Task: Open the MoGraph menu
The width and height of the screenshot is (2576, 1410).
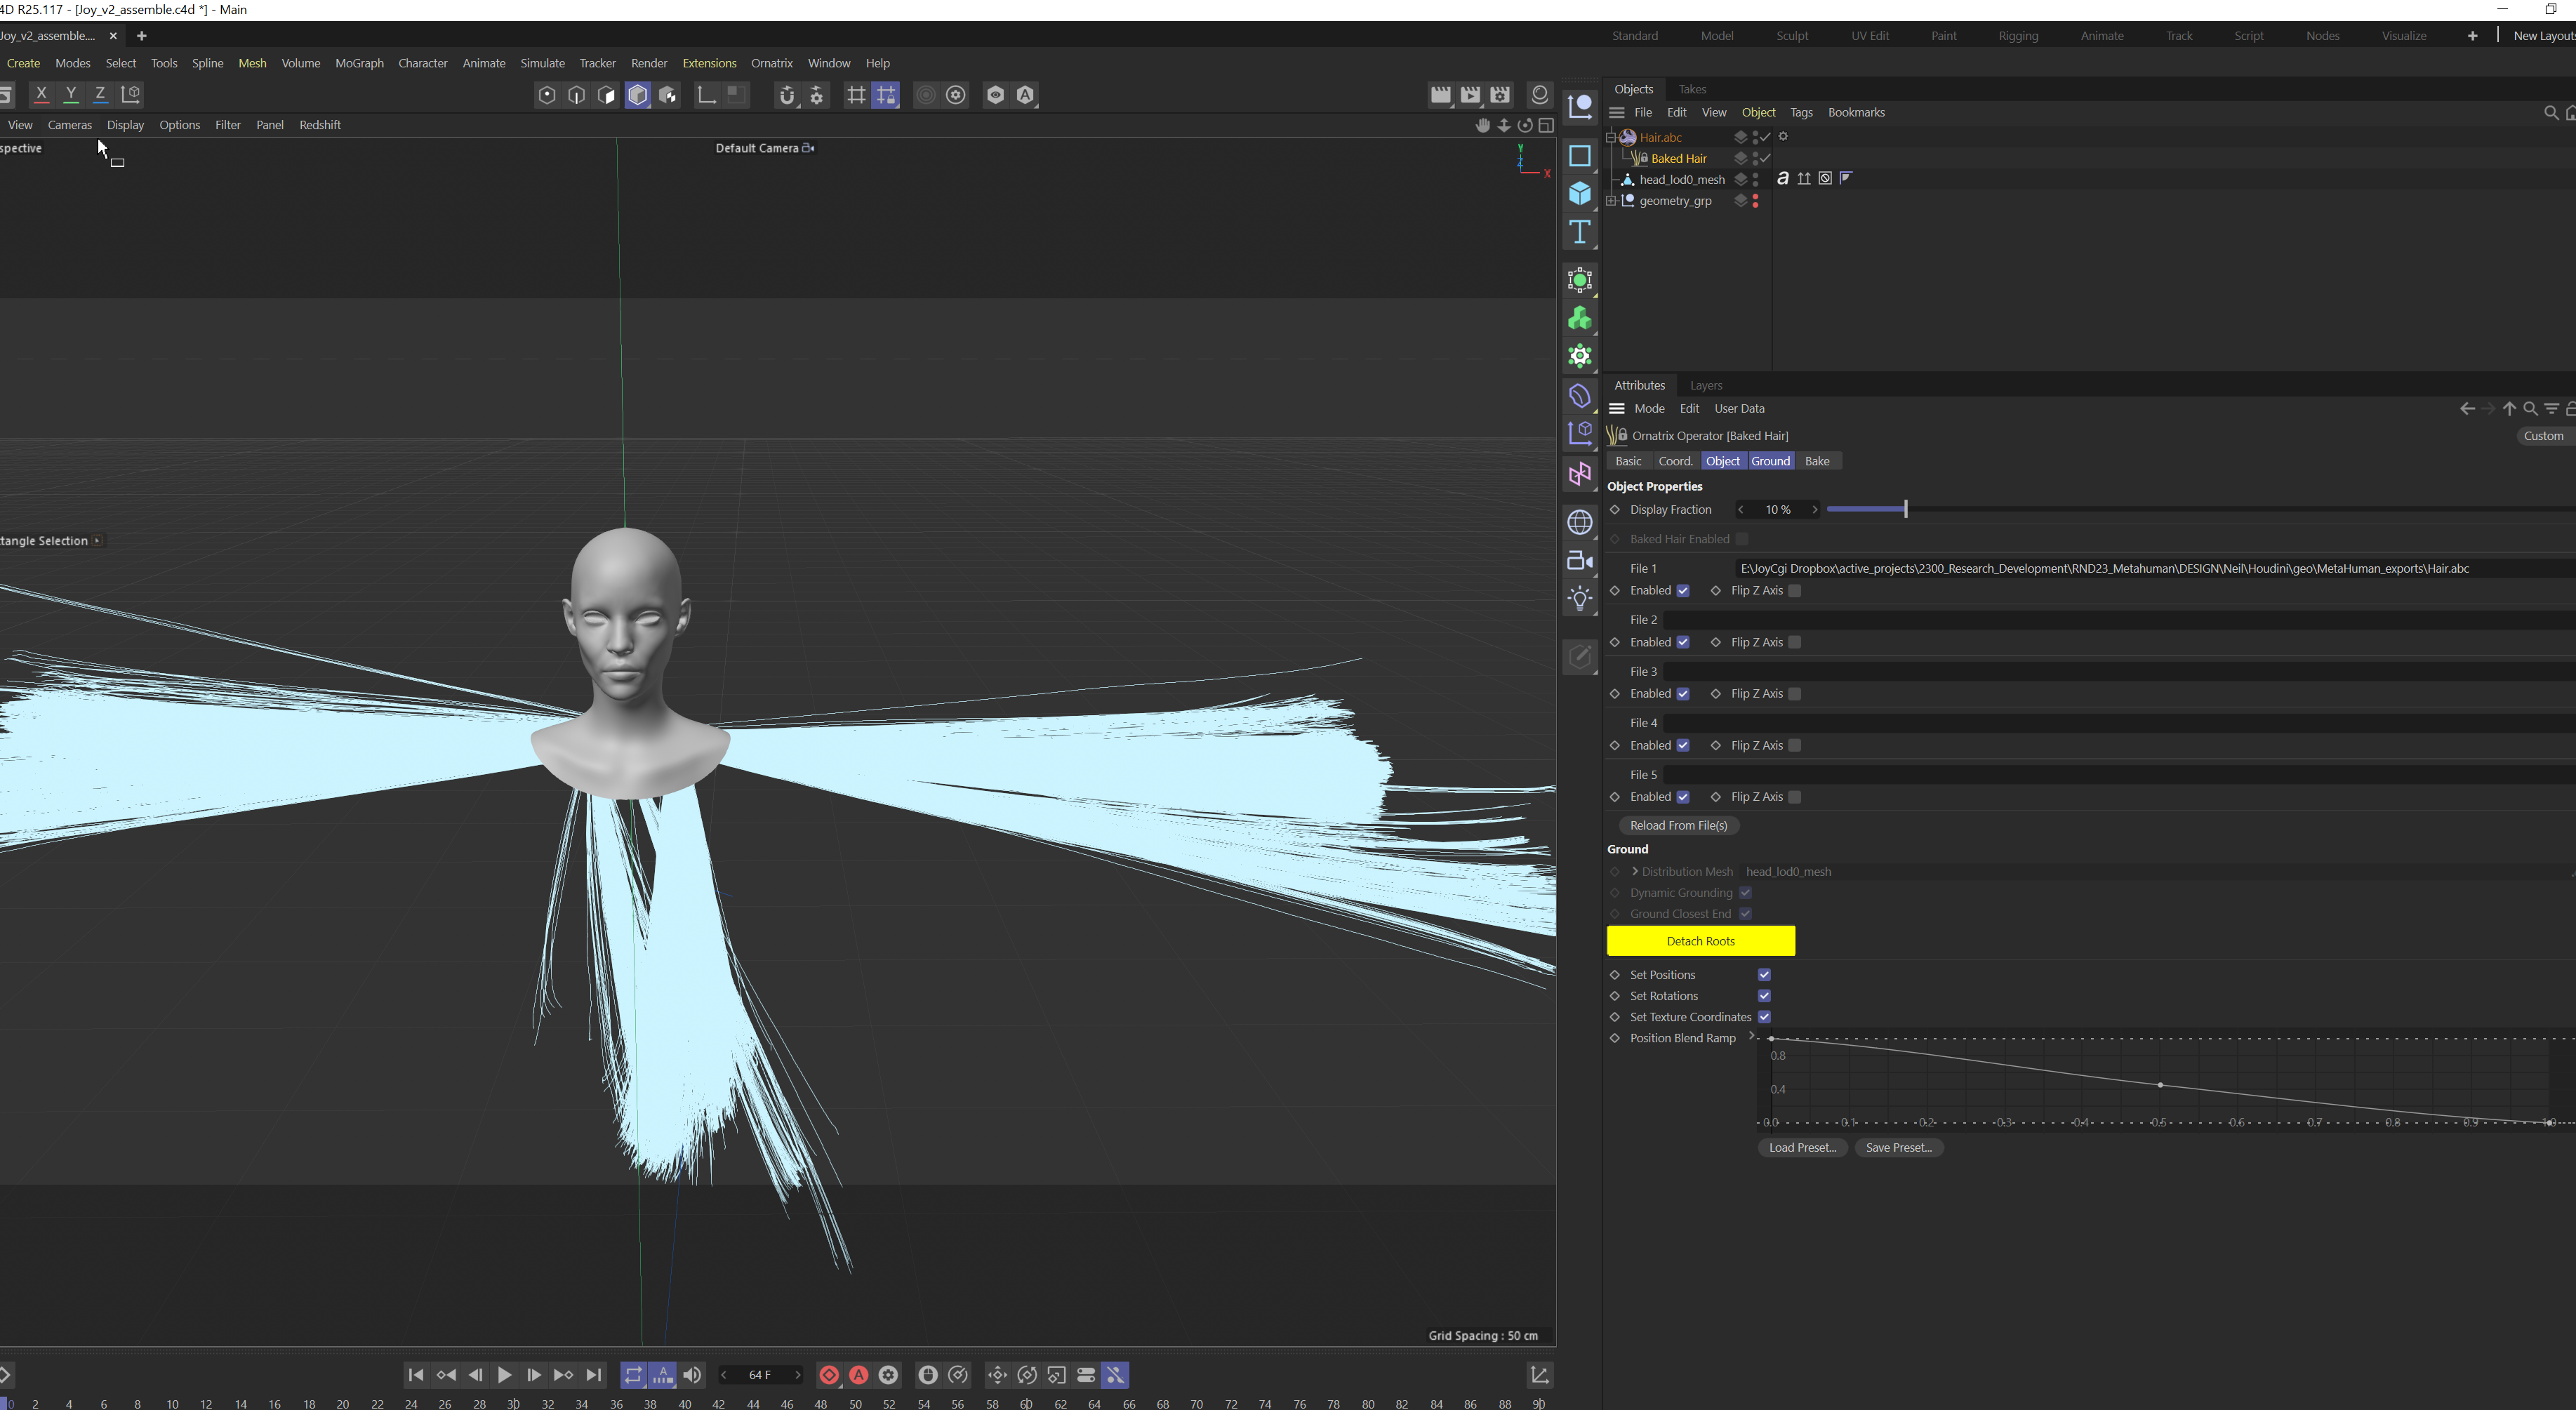Action: [359, 63]
